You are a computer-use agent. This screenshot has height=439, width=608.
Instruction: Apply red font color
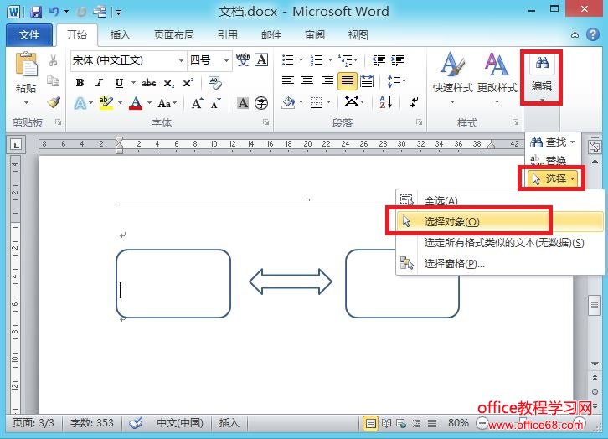coord(136,103)
